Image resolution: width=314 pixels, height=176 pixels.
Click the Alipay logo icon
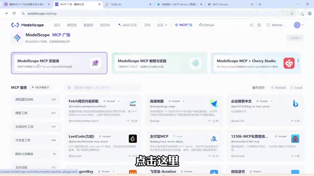pos(214,139)
